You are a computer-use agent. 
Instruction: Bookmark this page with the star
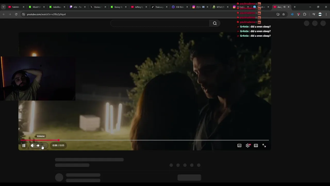pos(284,14)
